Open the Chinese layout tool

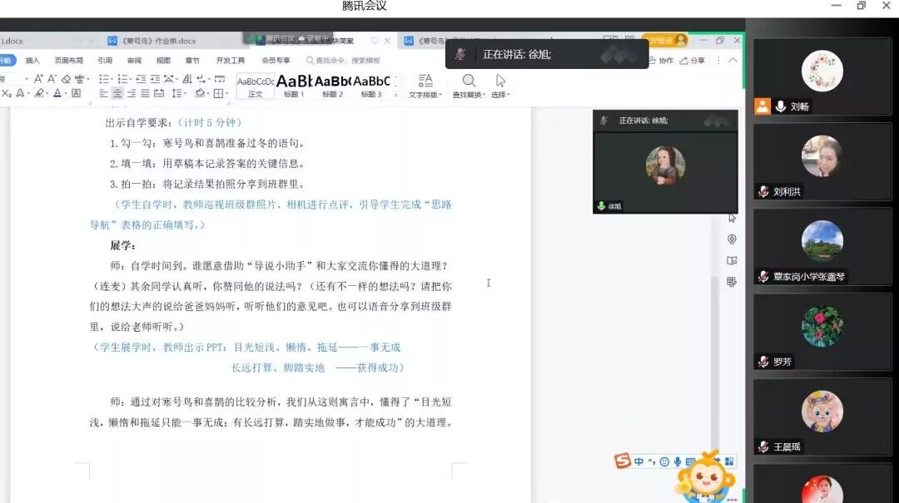coord(170,78)
